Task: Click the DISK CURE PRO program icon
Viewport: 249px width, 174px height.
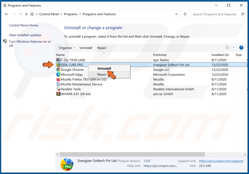Action: [58, 65]
